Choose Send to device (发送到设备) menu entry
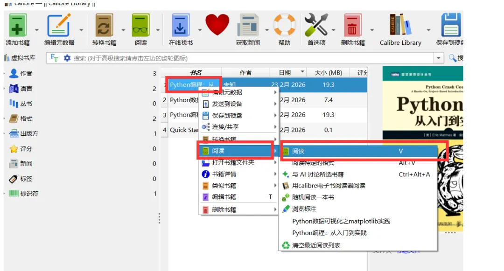 pyautogui.click(x=239, y=104)
